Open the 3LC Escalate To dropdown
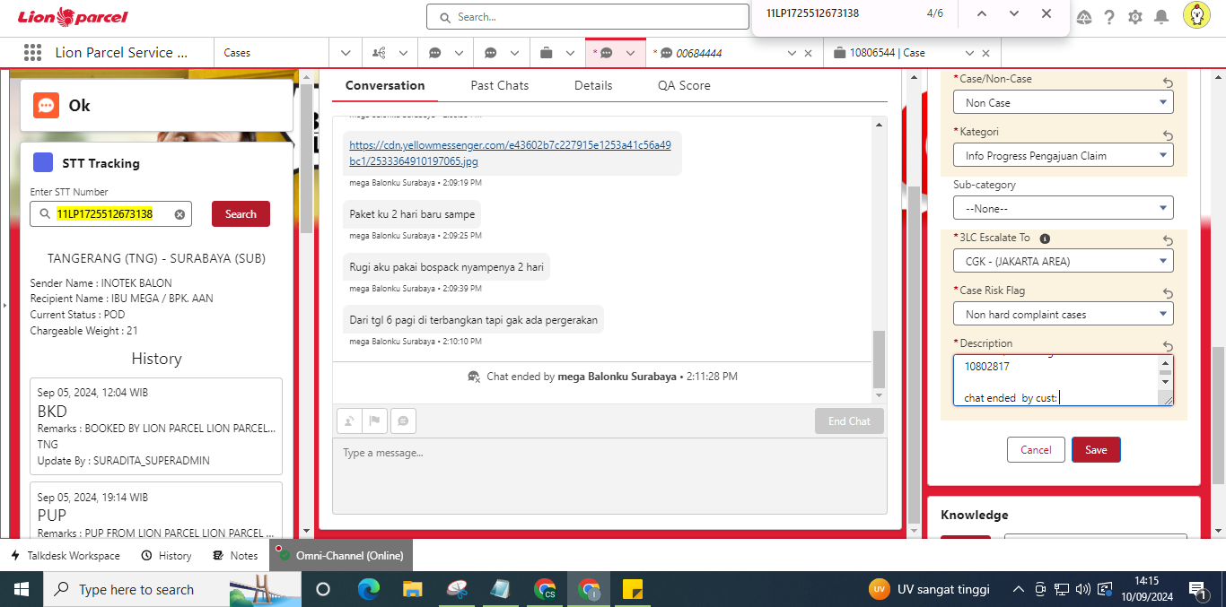The image size is (1226, 607). click(1063, 261)
